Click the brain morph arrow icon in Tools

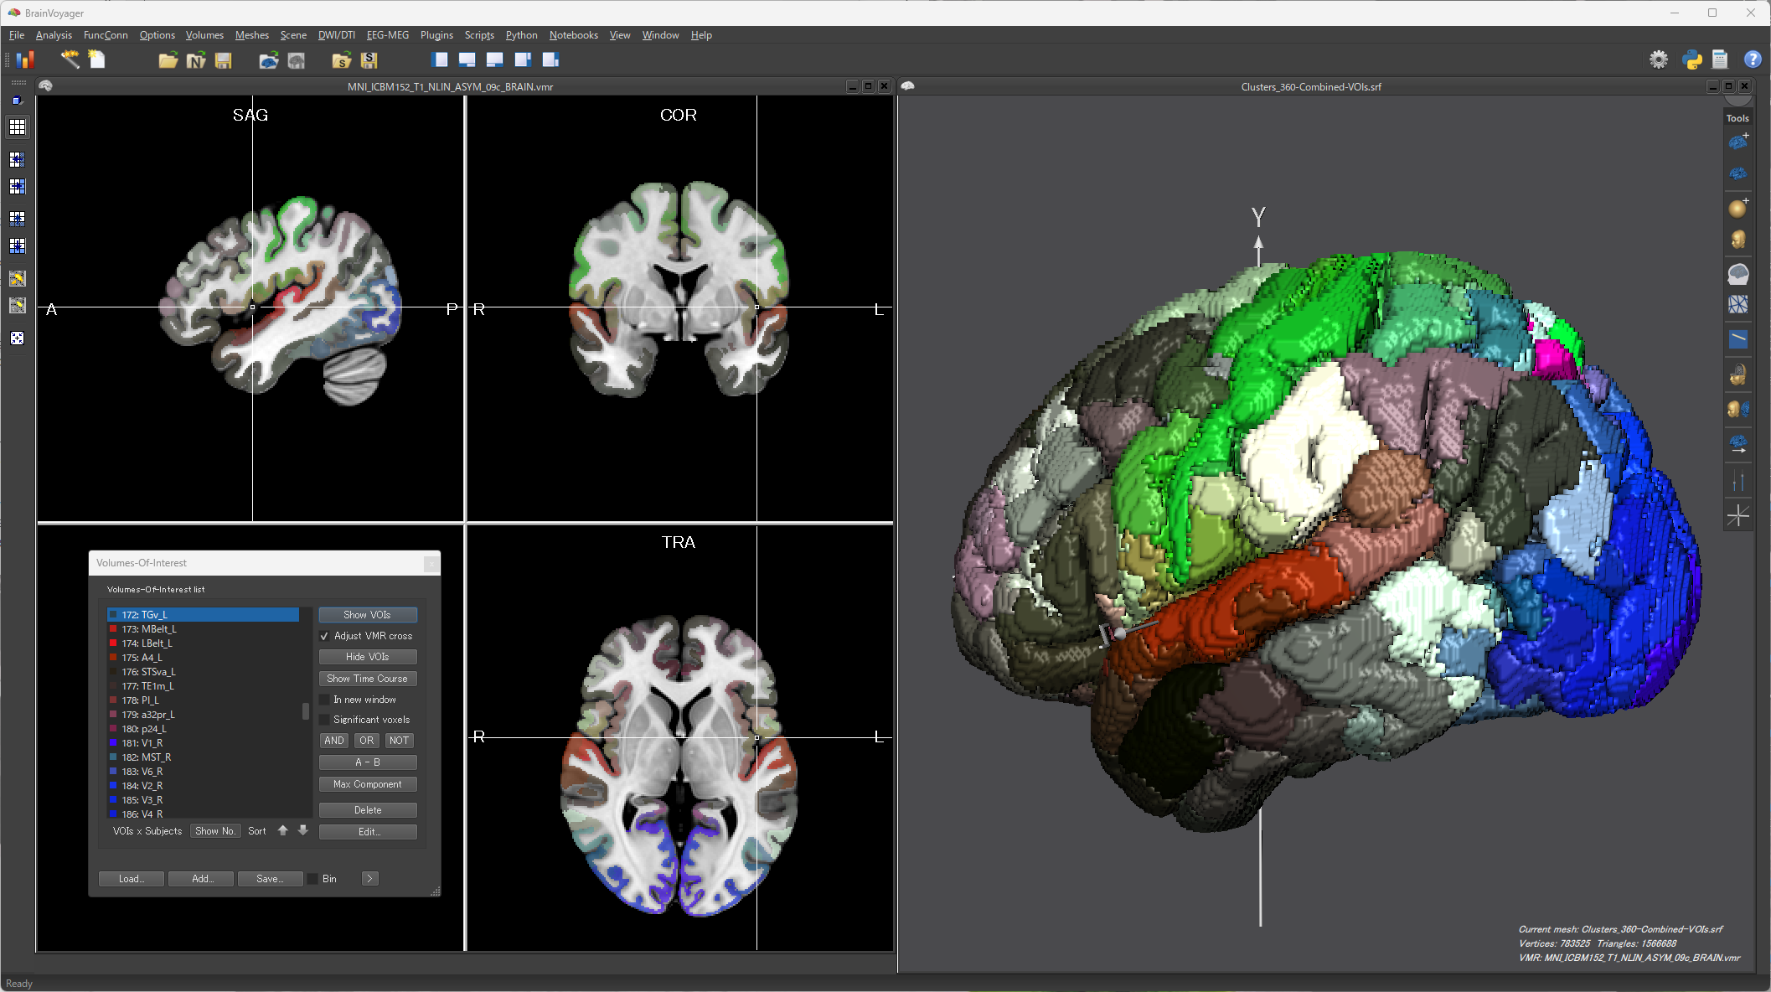(1738, 444)
